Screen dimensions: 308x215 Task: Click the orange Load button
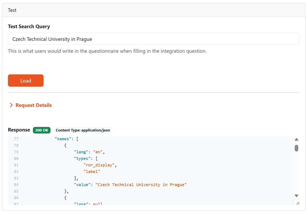[26, 81]
